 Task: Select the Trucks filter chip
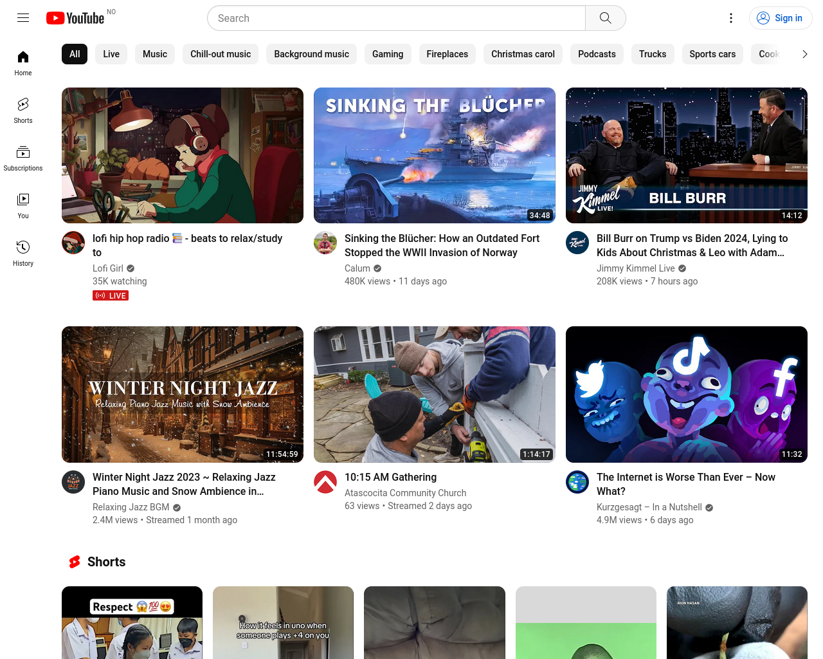click(x=653, y=54)
